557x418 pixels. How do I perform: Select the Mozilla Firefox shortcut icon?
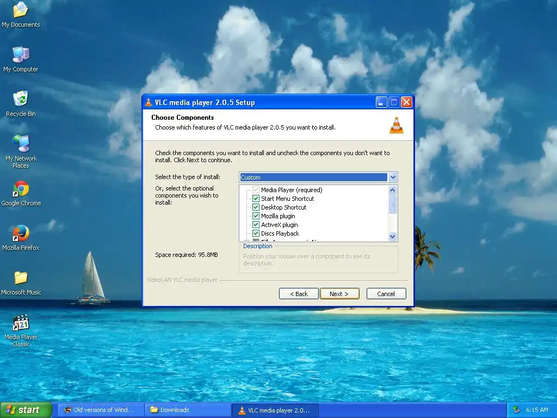21,238
